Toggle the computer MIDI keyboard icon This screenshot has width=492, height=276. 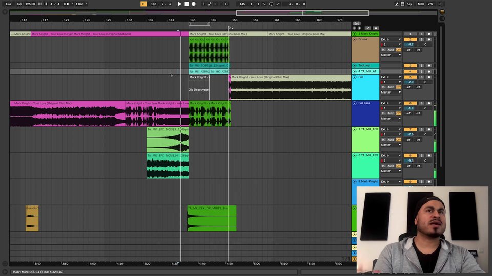(402, 4)
